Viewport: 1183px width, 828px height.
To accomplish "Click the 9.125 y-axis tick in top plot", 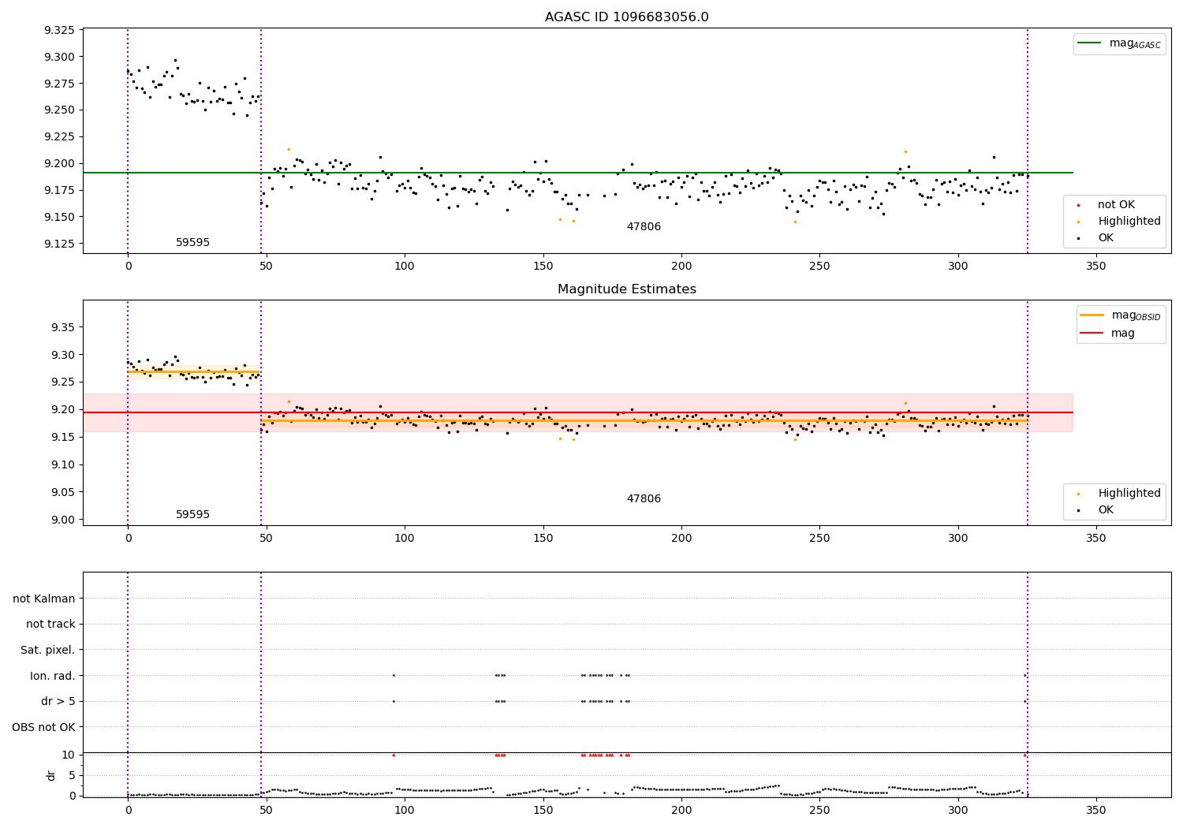I will pyautogui.click(x=60, y=244).
